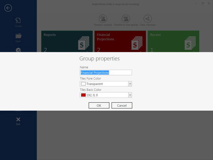Click the Transfer to new group icon
This screenshot has height=160, width=213.
tap(126, 19)
